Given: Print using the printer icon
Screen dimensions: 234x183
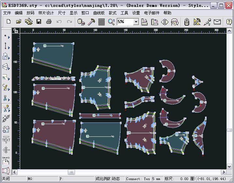Looking at the screenshot, I should 49,22.
